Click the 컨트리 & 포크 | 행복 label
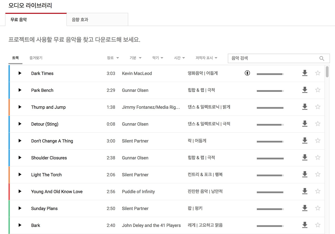The height and width of the screenshot is (234, 335). point(205,174)
